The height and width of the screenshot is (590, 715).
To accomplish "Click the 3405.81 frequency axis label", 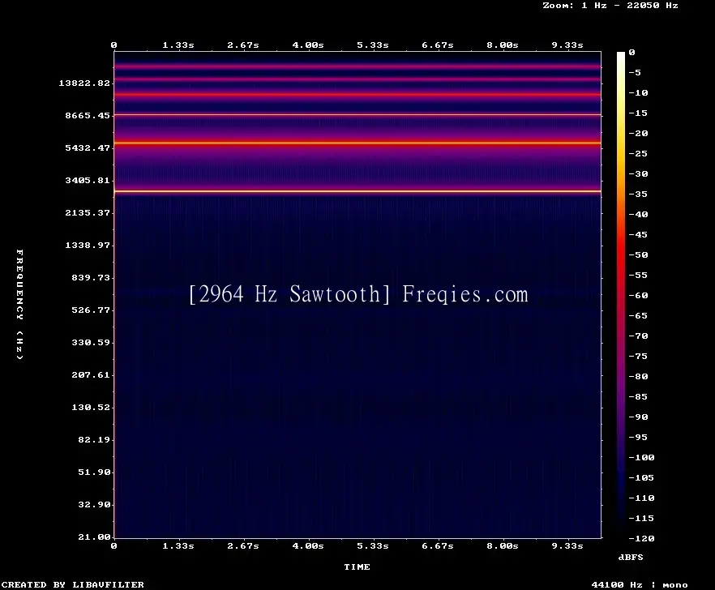I will click(88, 180).
